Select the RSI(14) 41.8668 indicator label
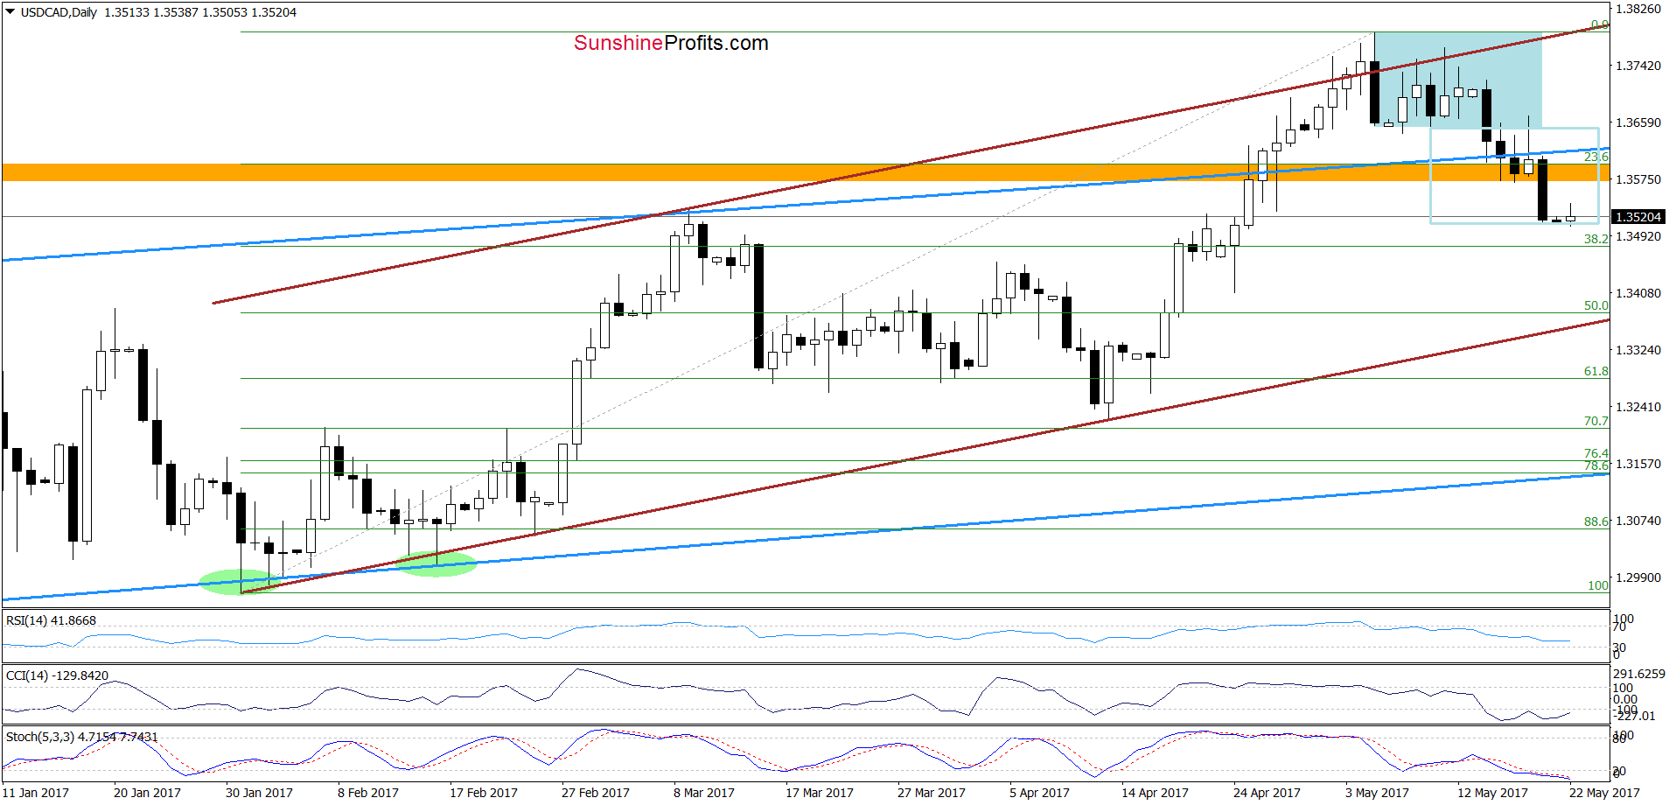This screenshot has width=1669, height=805. click(x=51, y=620)
